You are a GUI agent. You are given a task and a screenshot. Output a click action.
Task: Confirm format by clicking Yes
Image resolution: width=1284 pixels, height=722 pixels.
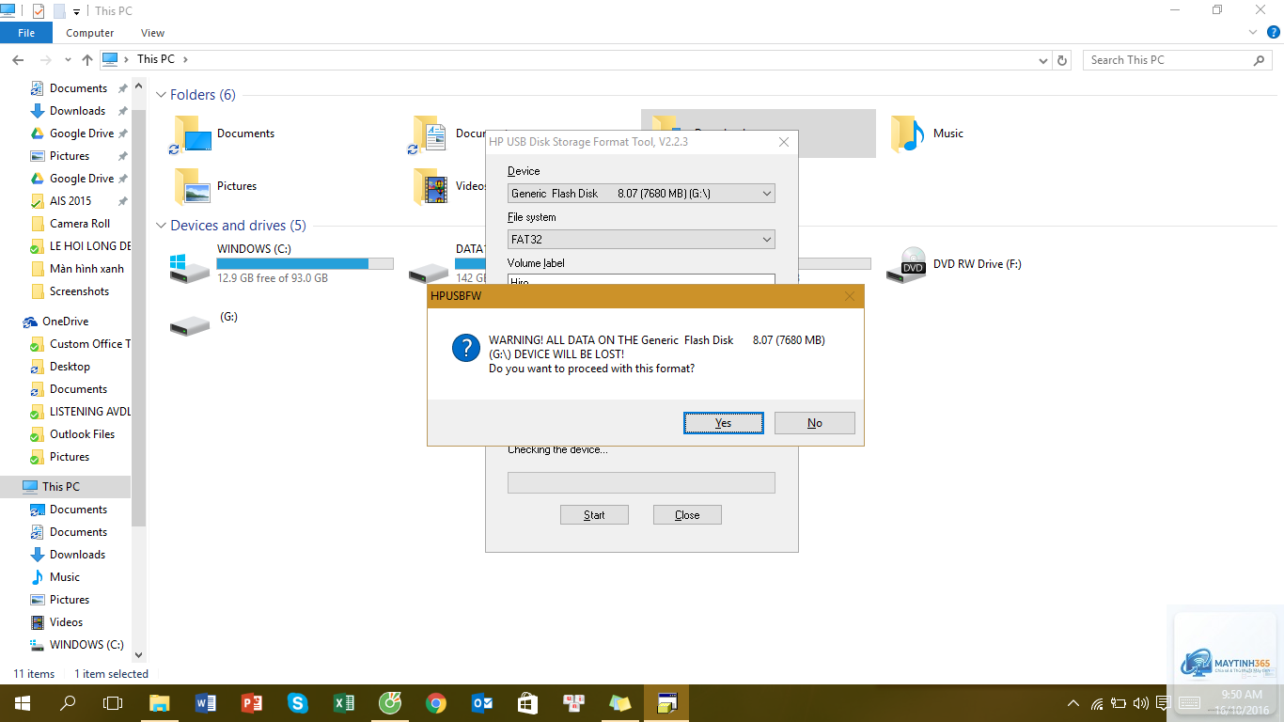tap(723, 423)
